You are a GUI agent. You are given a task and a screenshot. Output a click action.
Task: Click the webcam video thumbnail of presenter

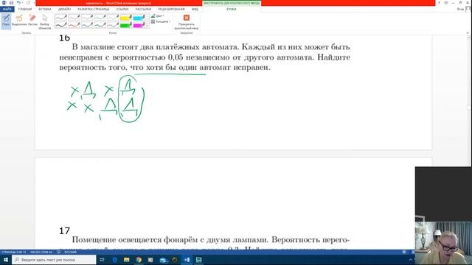[x=443, y=244]
